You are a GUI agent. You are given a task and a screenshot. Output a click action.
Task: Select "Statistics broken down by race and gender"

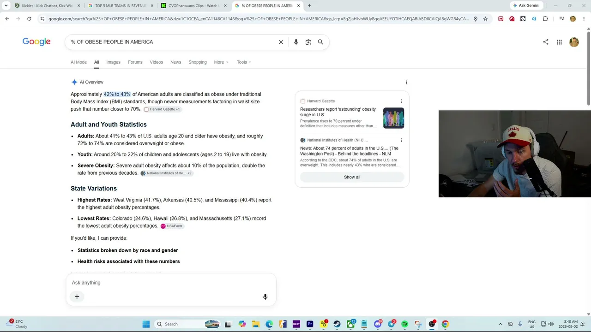128,250
